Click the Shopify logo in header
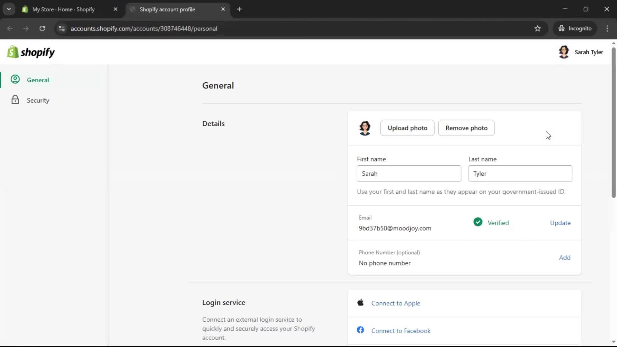The height and width of the screenshot is (347, 617). [x=31, y=52]
